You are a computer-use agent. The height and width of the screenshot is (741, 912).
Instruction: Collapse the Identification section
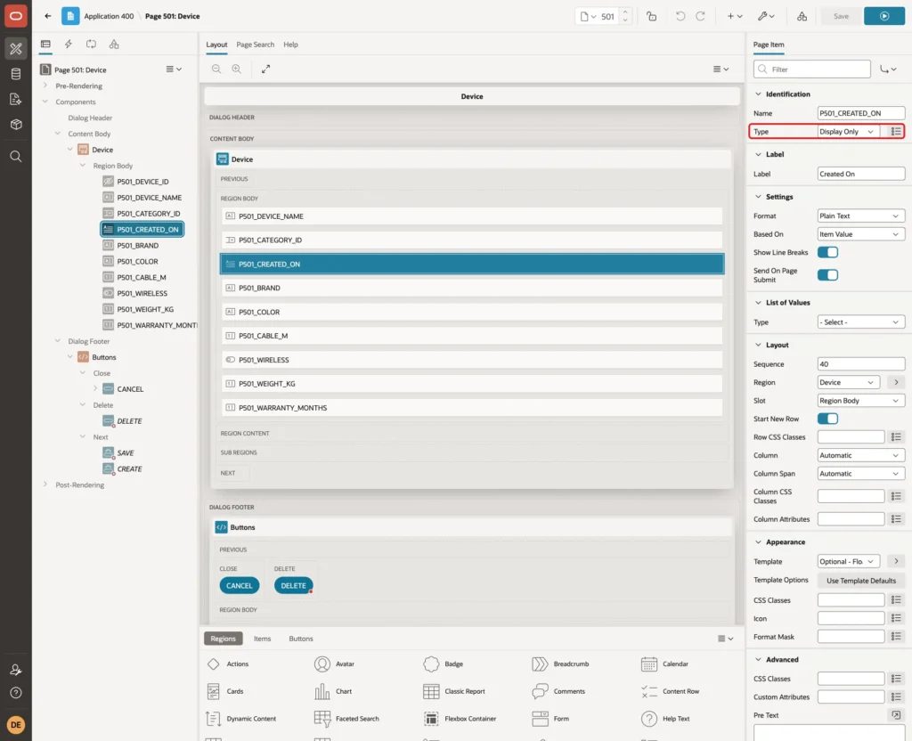click(x=758, y=94)
